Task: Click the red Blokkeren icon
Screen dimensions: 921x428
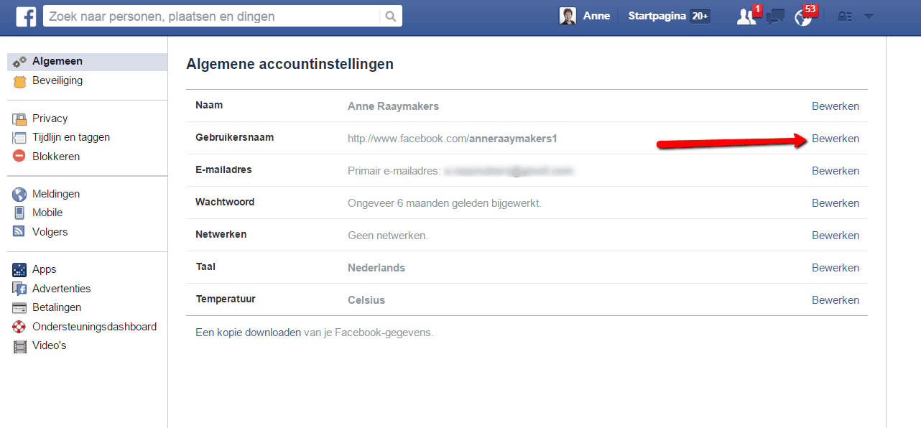Action: pyautogui.click(x=19, y=157)
